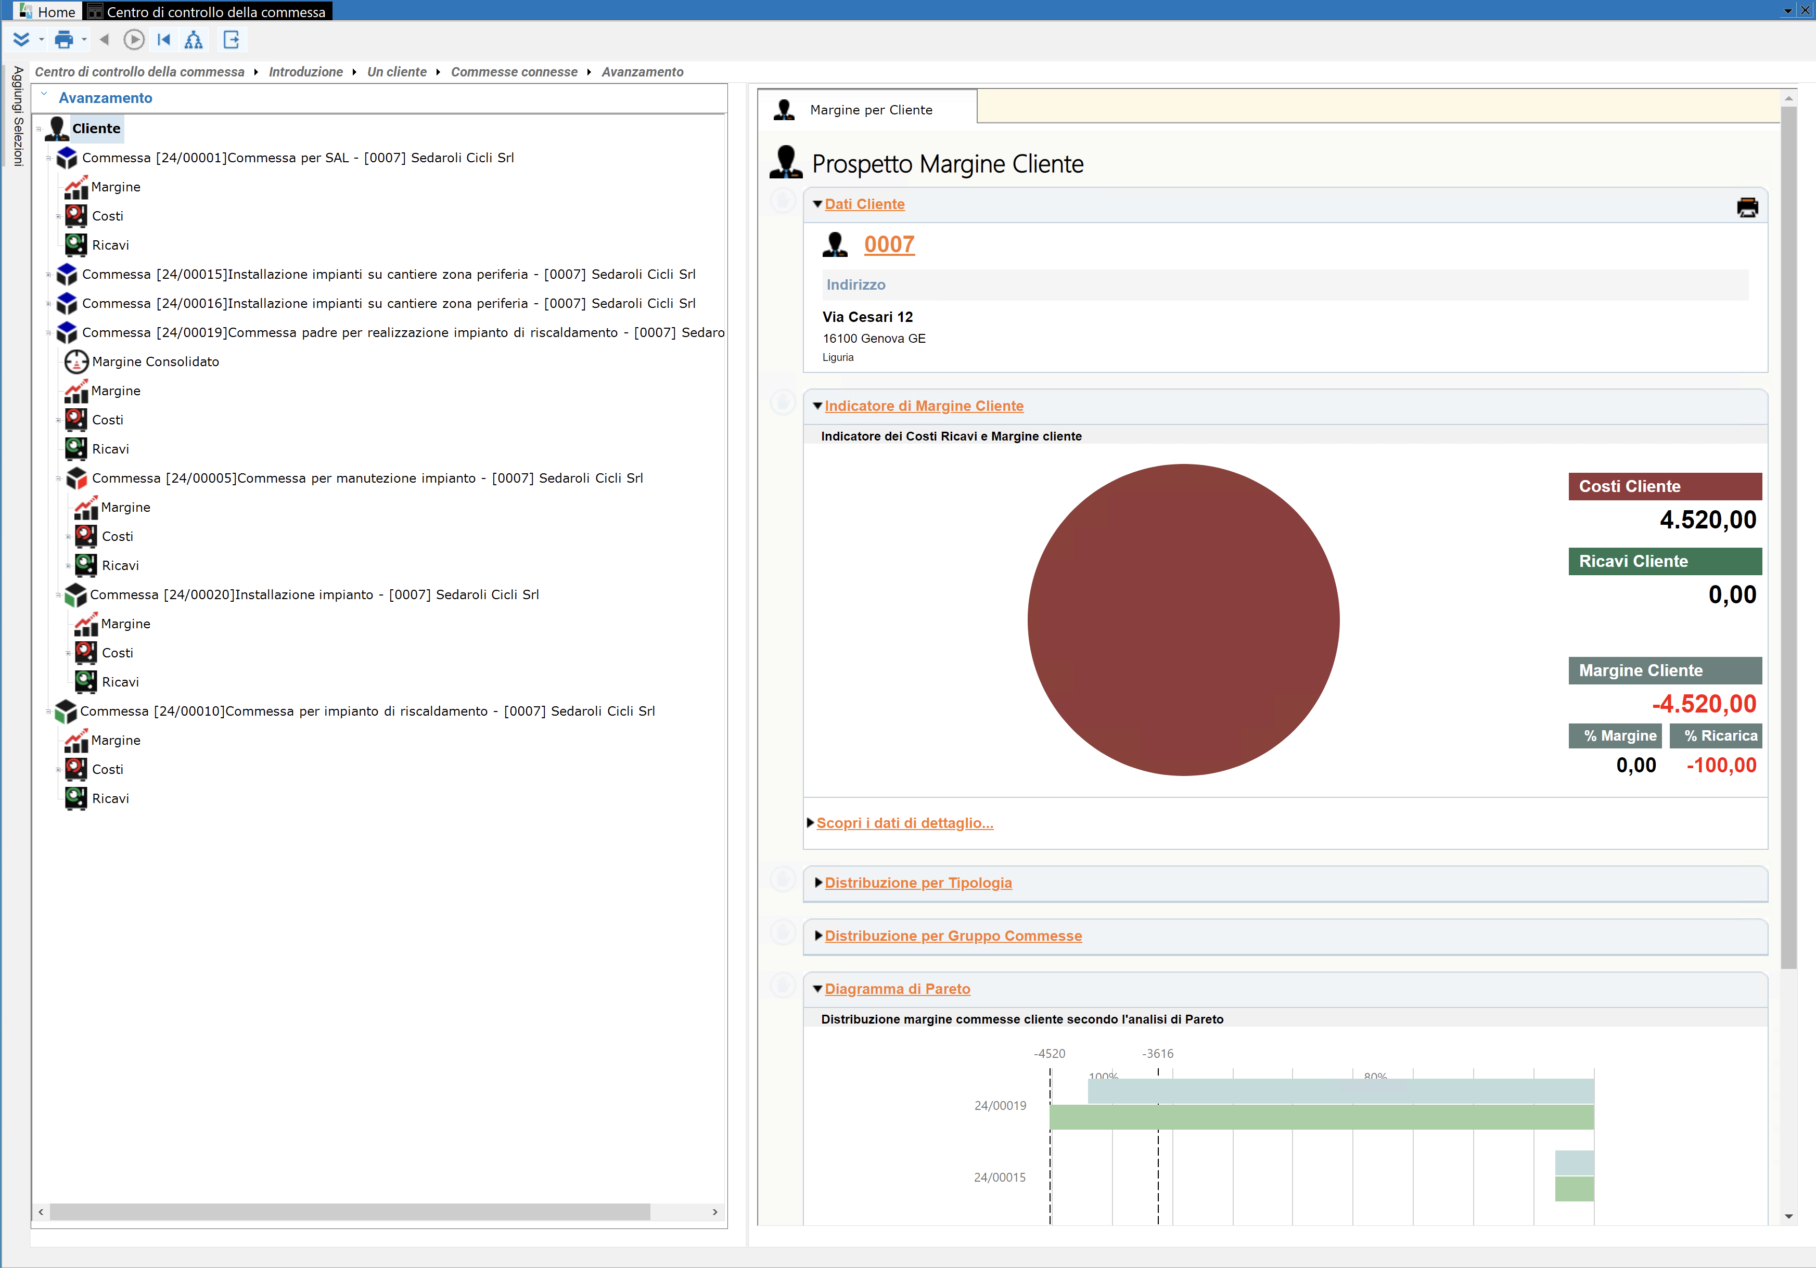
Task: Click horizontal scrollbar of tree panel
Action: tap(350, 1211)
